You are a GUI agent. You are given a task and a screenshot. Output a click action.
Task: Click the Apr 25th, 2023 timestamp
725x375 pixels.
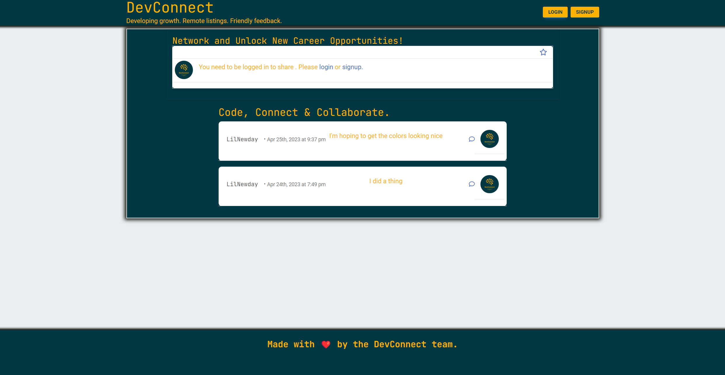click(296, 139)
